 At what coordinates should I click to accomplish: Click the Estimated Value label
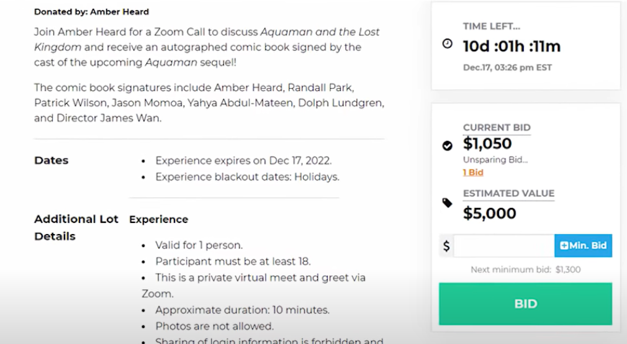coord(508,193)
